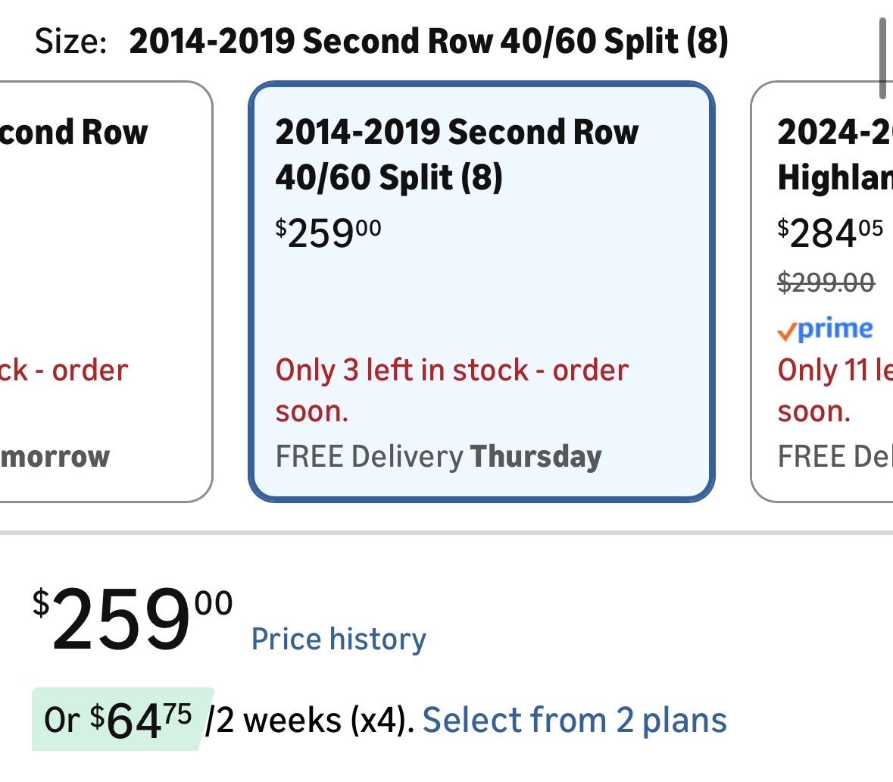Image resolution: width=893 pixels, height=782 pixels.
Task: Click the $259.00 price inside selected card
Action: [328, 233]
